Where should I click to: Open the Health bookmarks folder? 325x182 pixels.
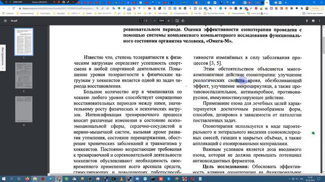pos(87,13)
